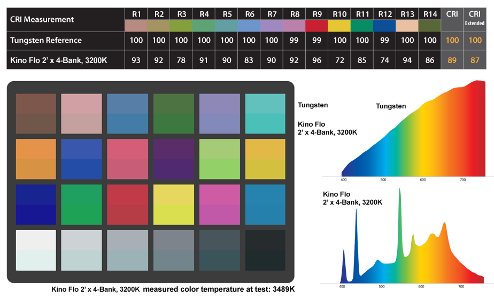Select the yellow R10 swatch in header

(x=339, y=25)
